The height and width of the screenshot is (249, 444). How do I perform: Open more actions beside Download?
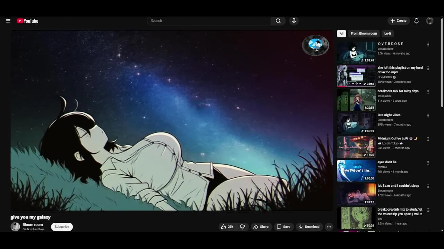click(329, 227)
